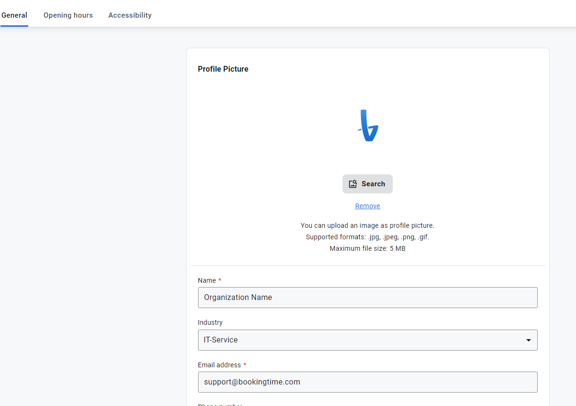Click the blue 'b' profile picture logo
The width and height of the screenshot is (576, 406).
(368, 126)
